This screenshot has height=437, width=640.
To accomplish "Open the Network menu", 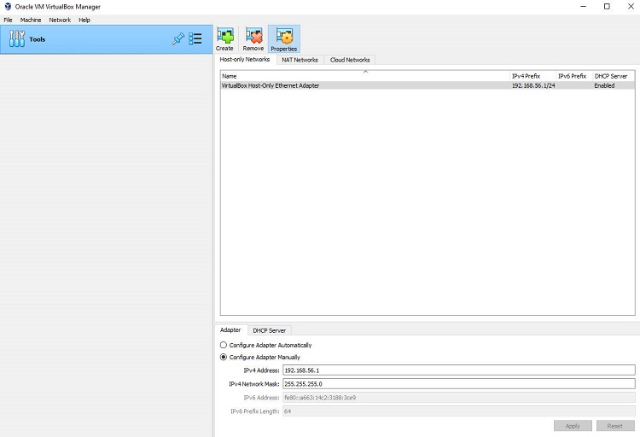I will click(60, 20).
